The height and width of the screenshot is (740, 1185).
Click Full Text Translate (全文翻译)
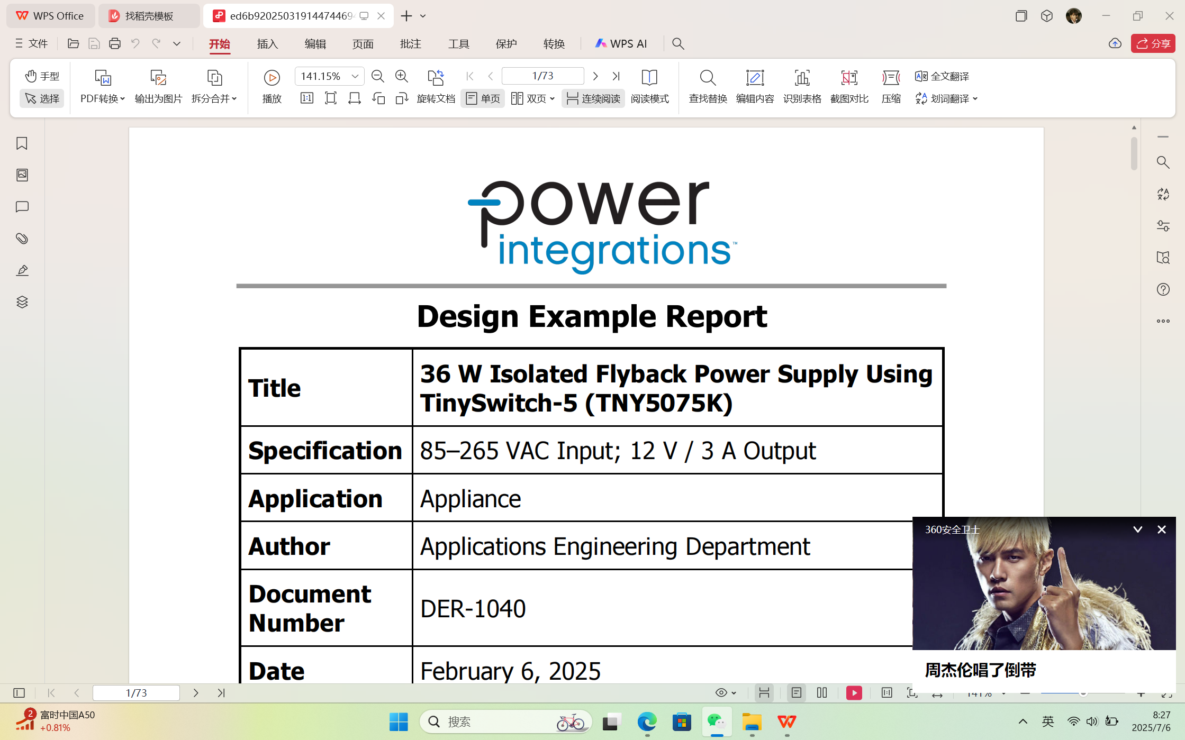pyautogui.click(x=942, y=76)
